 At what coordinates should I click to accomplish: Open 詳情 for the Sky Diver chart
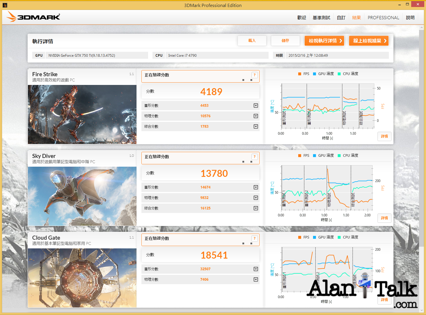(x=384, y=218)
